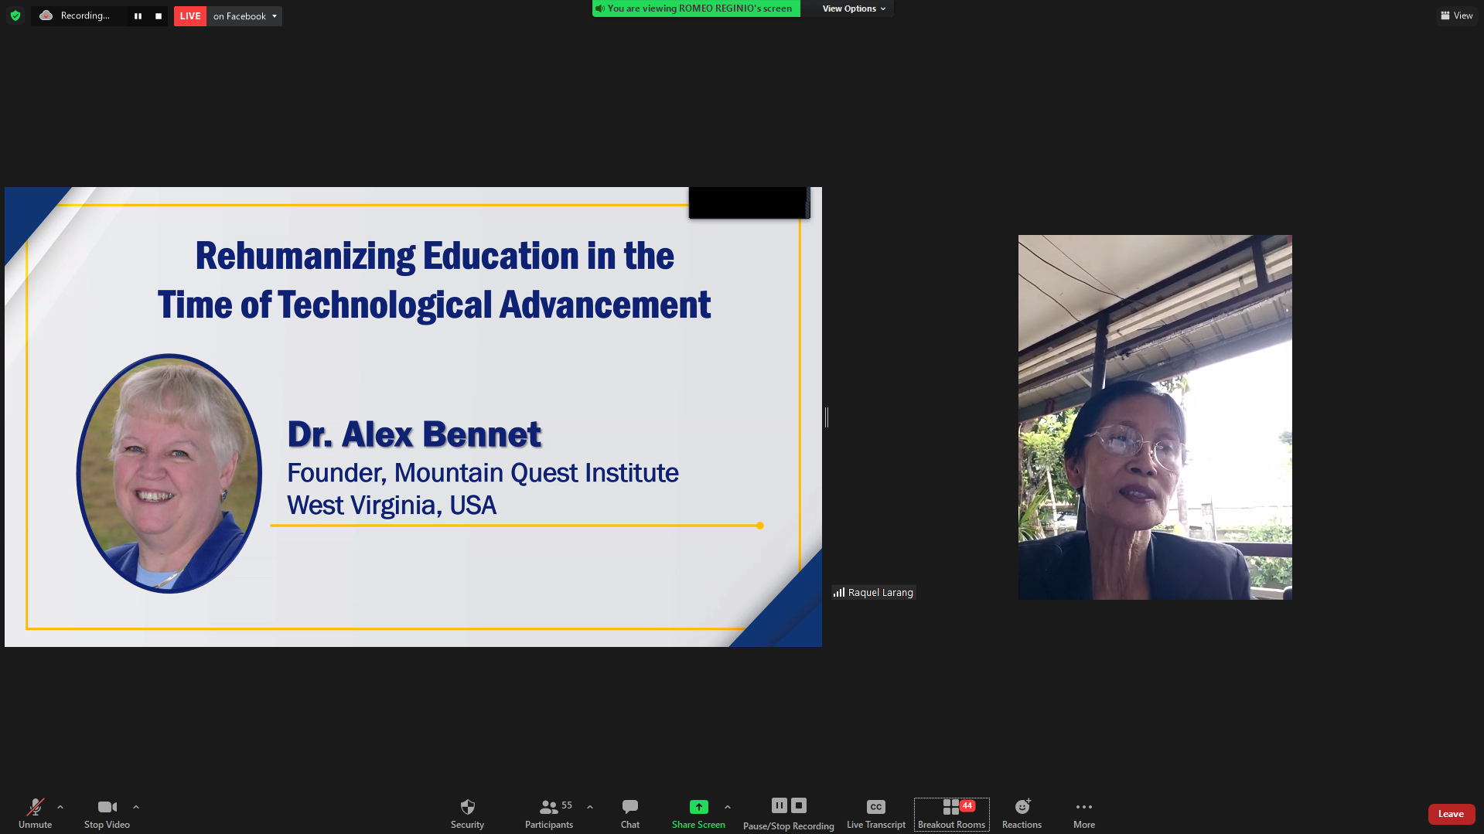Open the View Options dropdown
The image size is (1484, 834).
coord(854,9)
